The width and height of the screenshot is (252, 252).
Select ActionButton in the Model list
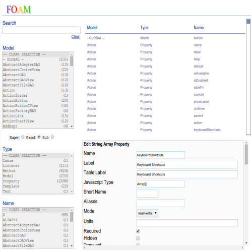pos(36,100)
